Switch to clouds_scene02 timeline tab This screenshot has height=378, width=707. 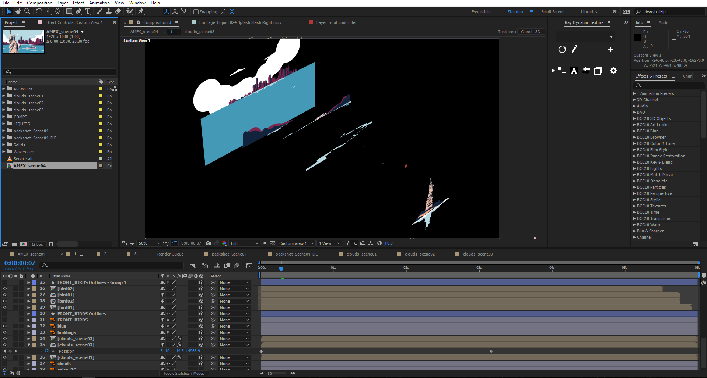coord(420,254)
